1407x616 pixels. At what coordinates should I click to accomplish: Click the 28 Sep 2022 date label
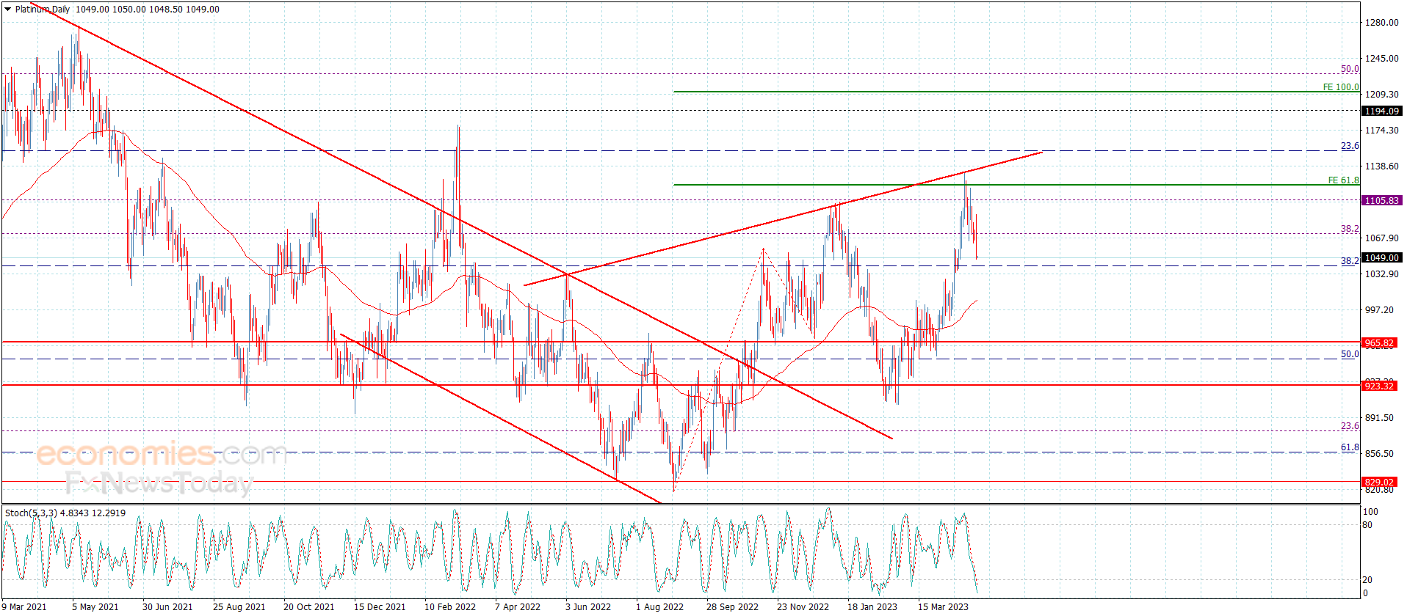click(x=732, y=606)
